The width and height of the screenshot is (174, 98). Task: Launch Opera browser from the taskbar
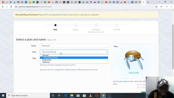tap(97, 96)
